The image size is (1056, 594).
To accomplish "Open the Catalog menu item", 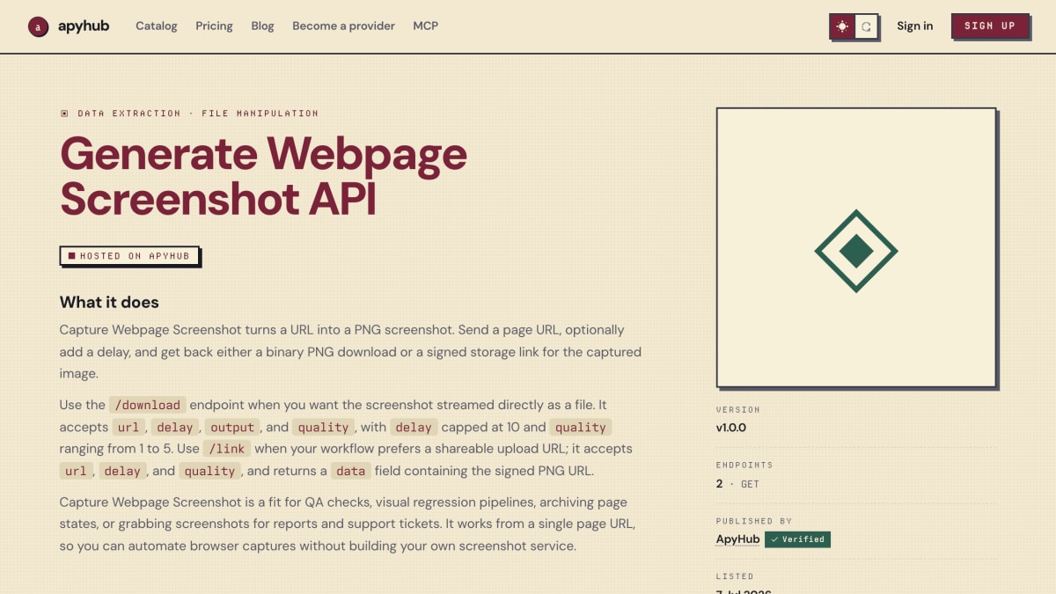I will (157, 26).
